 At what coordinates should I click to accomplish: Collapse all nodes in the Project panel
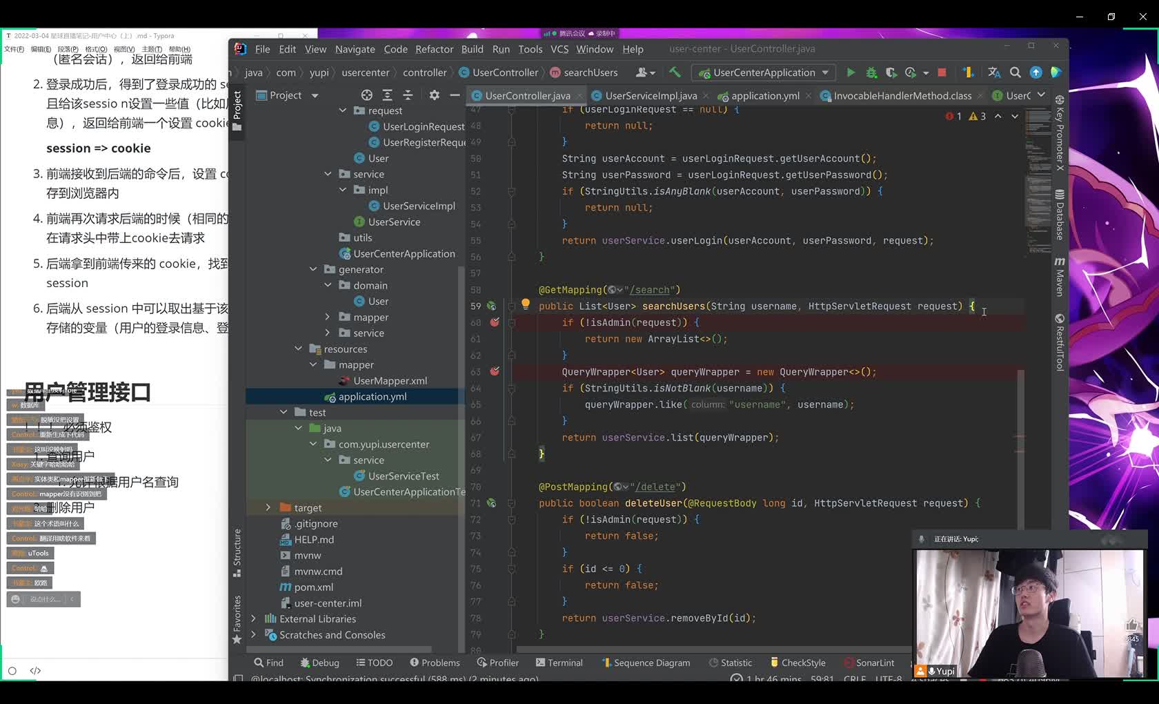[408, 95]
